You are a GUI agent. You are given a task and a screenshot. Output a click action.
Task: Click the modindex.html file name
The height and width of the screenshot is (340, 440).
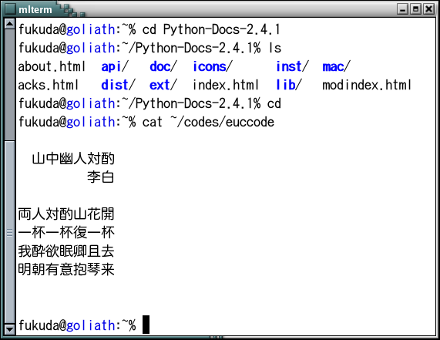click(x=367, y=85)
